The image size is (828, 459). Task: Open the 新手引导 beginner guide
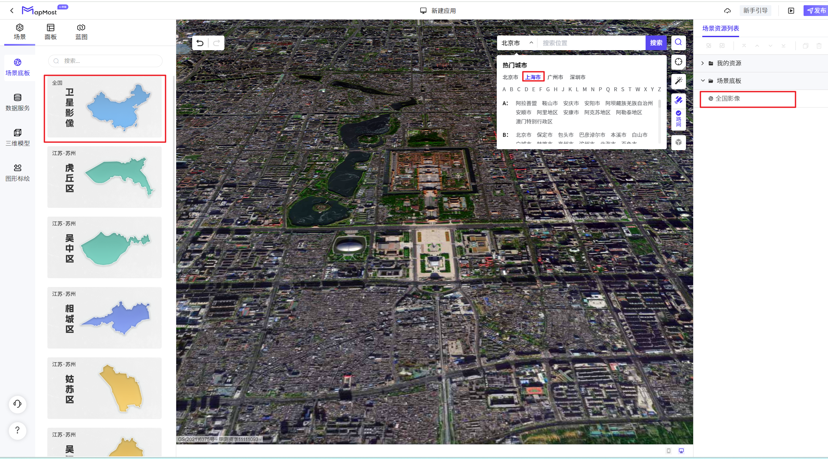[x=755, y=11]
